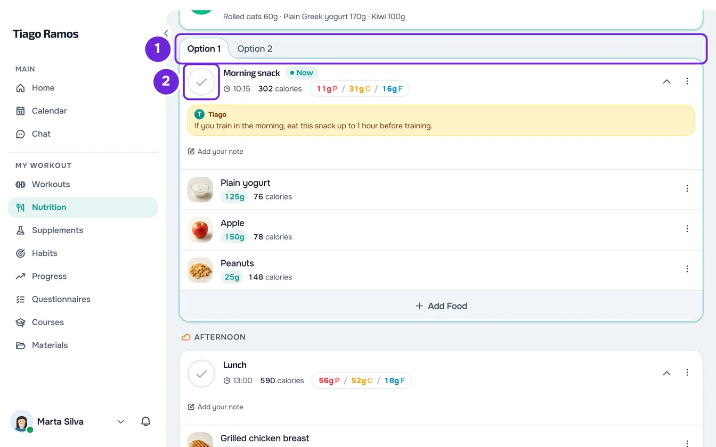The height and width of the screenshot is (447, 716).
Task: Collapse the sidebar with the chevron arrow
Action: (166, 33)
